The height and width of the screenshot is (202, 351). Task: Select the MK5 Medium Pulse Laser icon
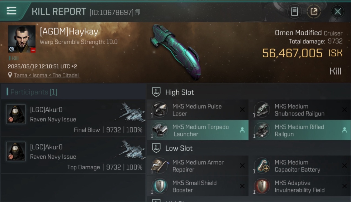pos(159,110)
